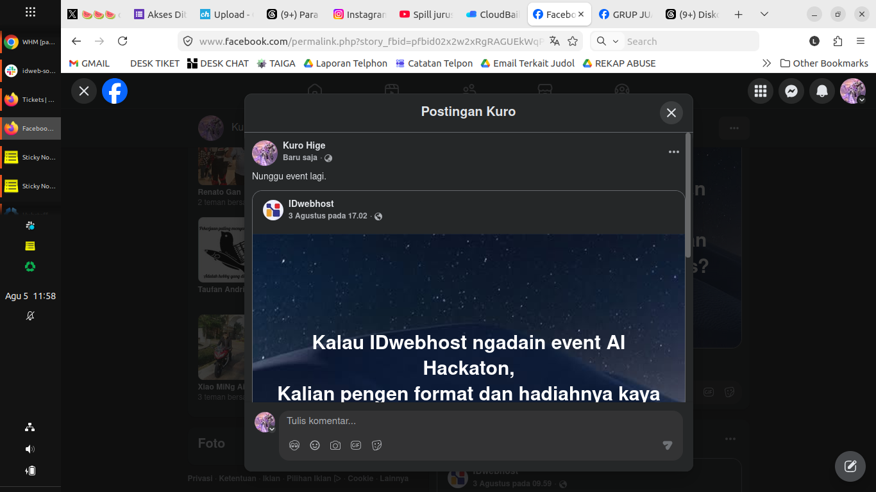Translate this page via address bar icon
The width and height of the screenshot is (876, 492).
pos(555,41)
